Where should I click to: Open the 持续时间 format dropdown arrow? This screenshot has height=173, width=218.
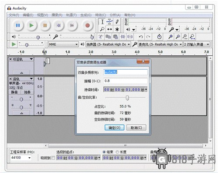coord(146,89)
